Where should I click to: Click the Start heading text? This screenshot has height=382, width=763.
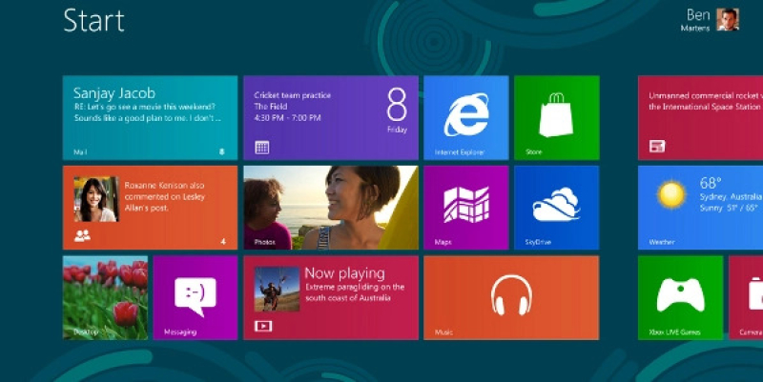[x=93, y=20]
